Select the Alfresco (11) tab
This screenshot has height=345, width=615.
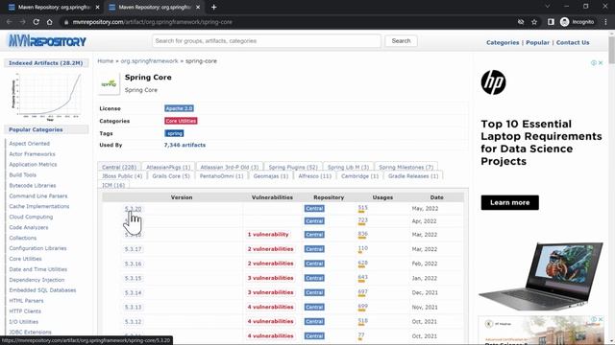pyautogui.click(x=314, y=176)
